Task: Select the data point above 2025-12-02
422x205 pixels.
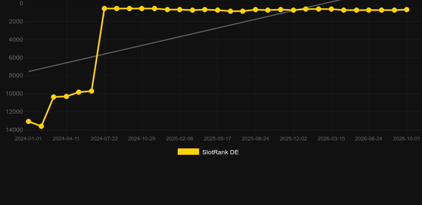Action: [293, 10]
